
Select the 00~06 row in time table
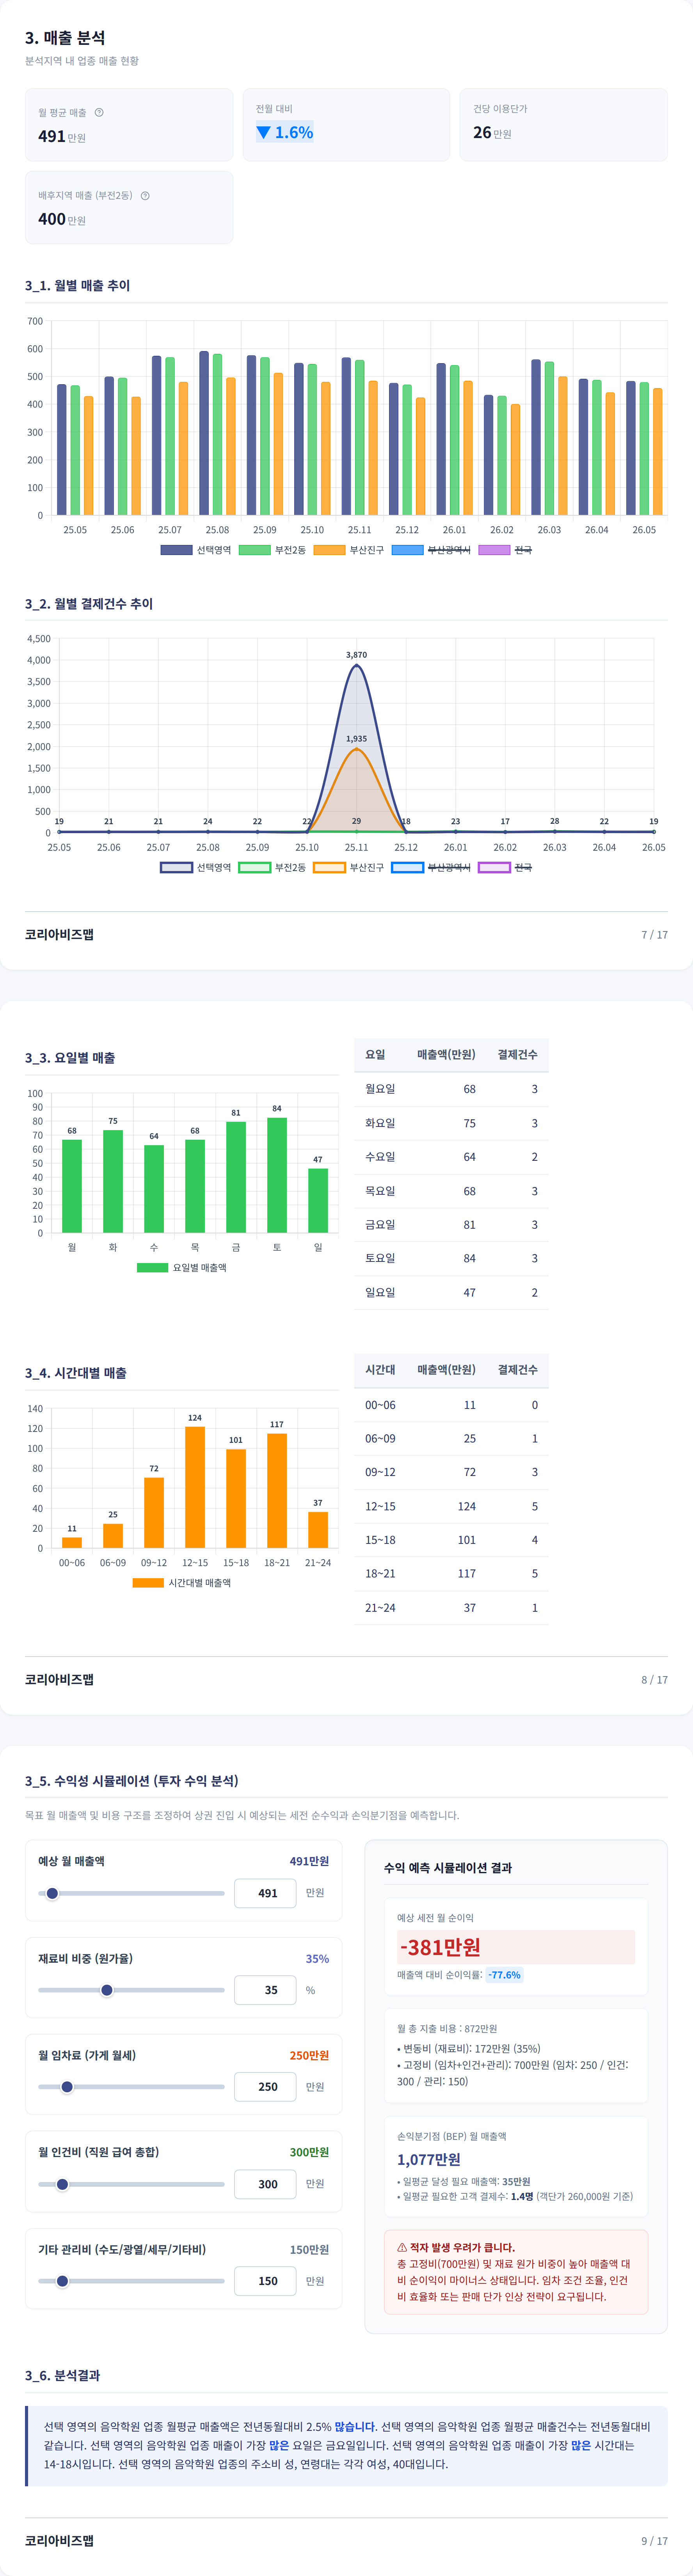click(x=451, y=1405)
